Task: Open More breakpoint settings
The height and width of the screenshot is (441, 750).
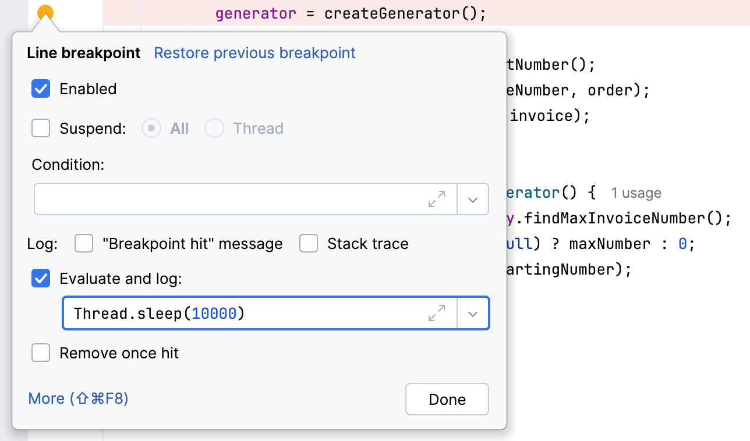Action: 78,399
